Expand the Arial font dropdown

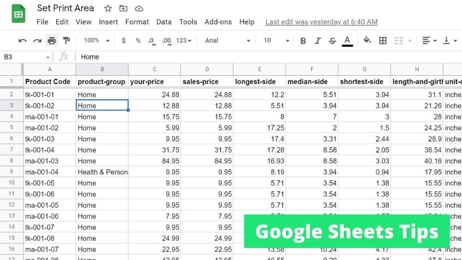[227, 40]
